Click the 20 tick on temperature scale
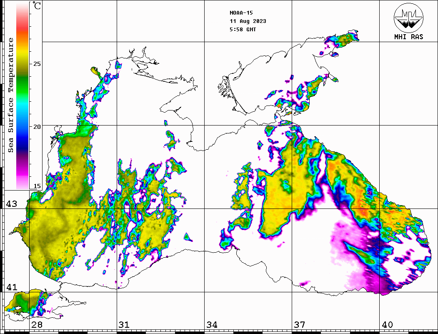The height and width of the screenshot is (334, 438). coord(37,127)
